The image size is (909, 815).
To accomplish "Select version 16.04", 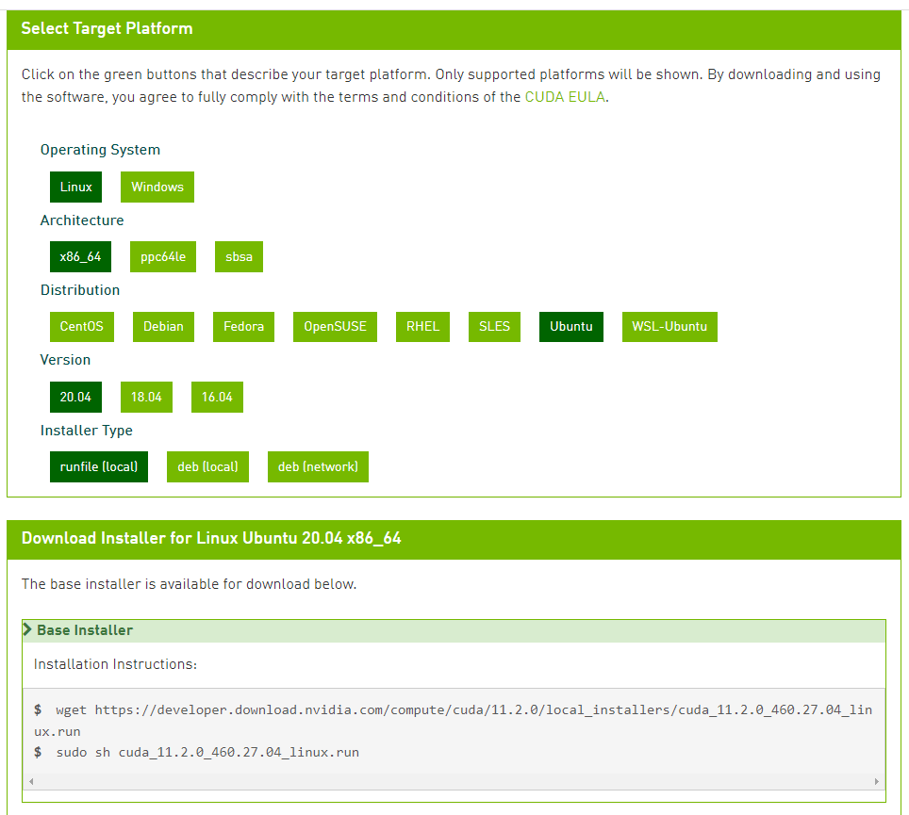I will tap(218, 398).
